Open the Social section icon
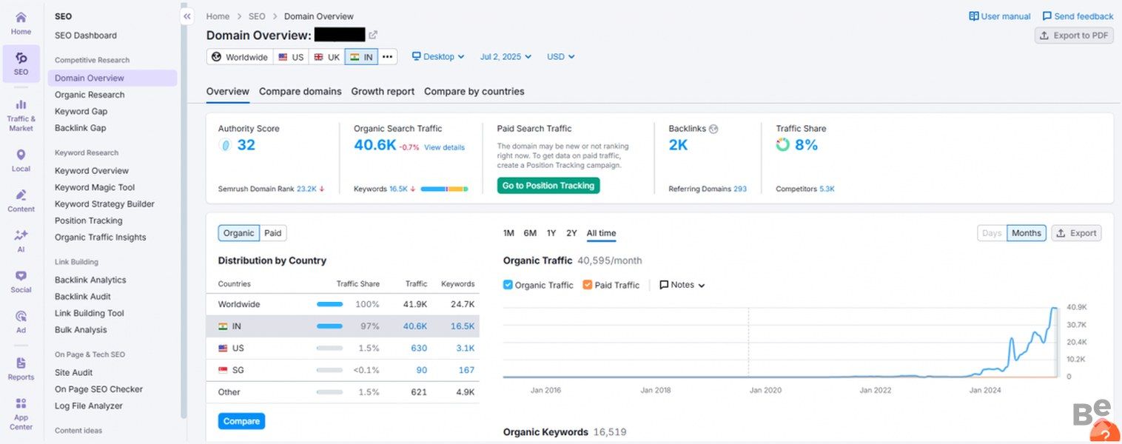 click(x=21, y=277)
